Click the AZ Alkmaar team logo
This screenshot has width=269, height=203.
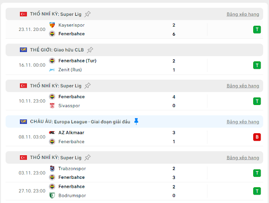52,133
